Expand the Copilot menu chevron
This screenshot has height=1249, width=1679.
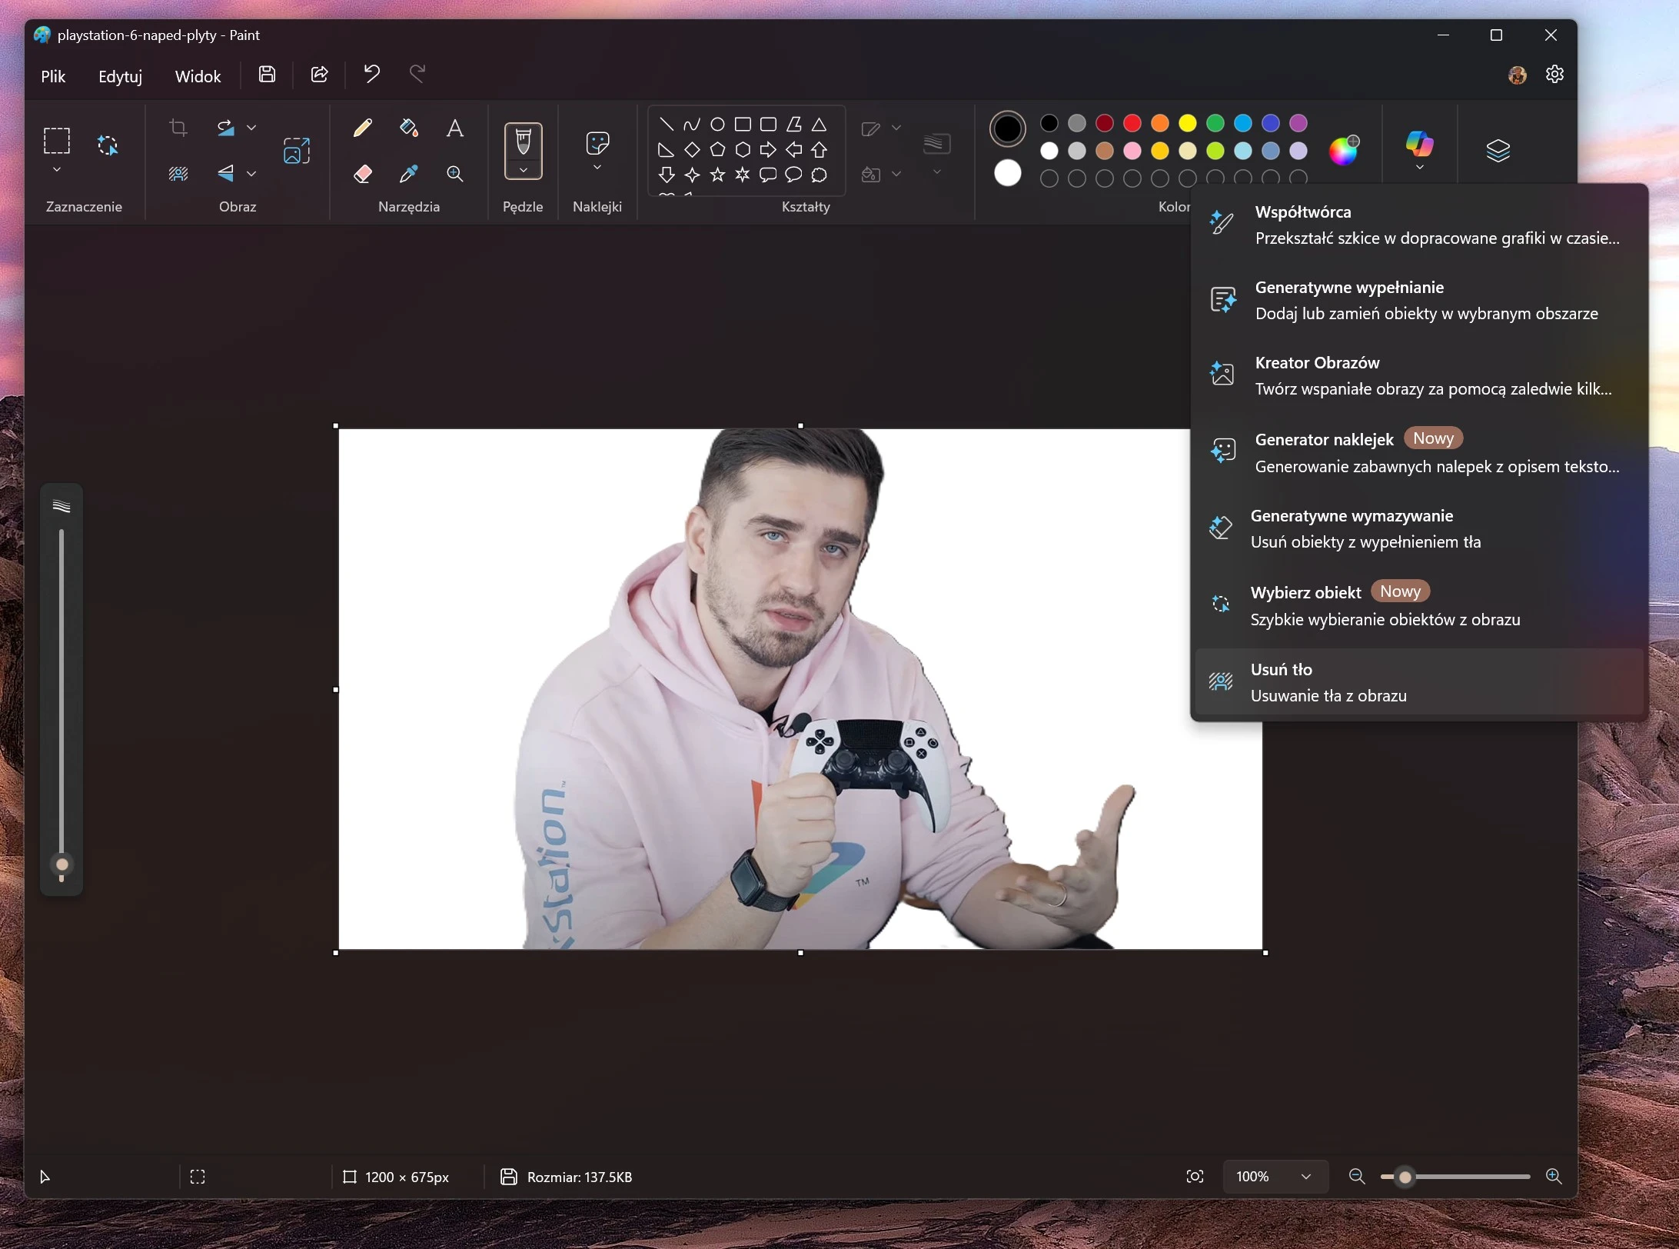(x=1419, y=167)
